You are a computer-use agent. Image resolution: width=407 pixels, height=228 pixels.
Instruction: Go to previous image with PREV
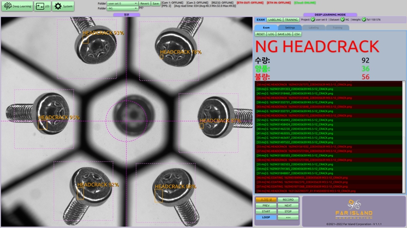pyautogui.click(x=266, y=206)
